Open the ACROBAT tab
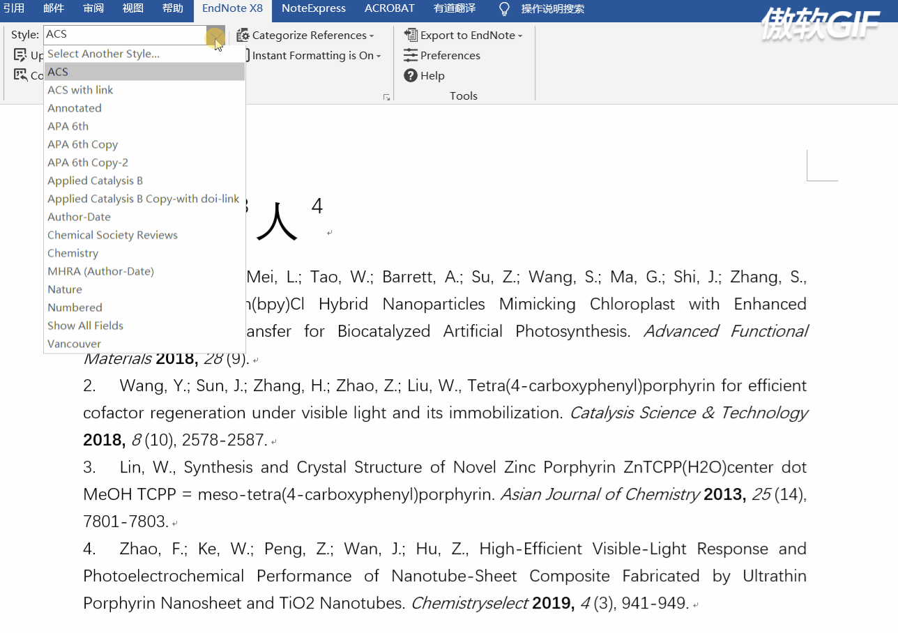The width and height of the screenshot is (898, 633). (x=390, y=8)
